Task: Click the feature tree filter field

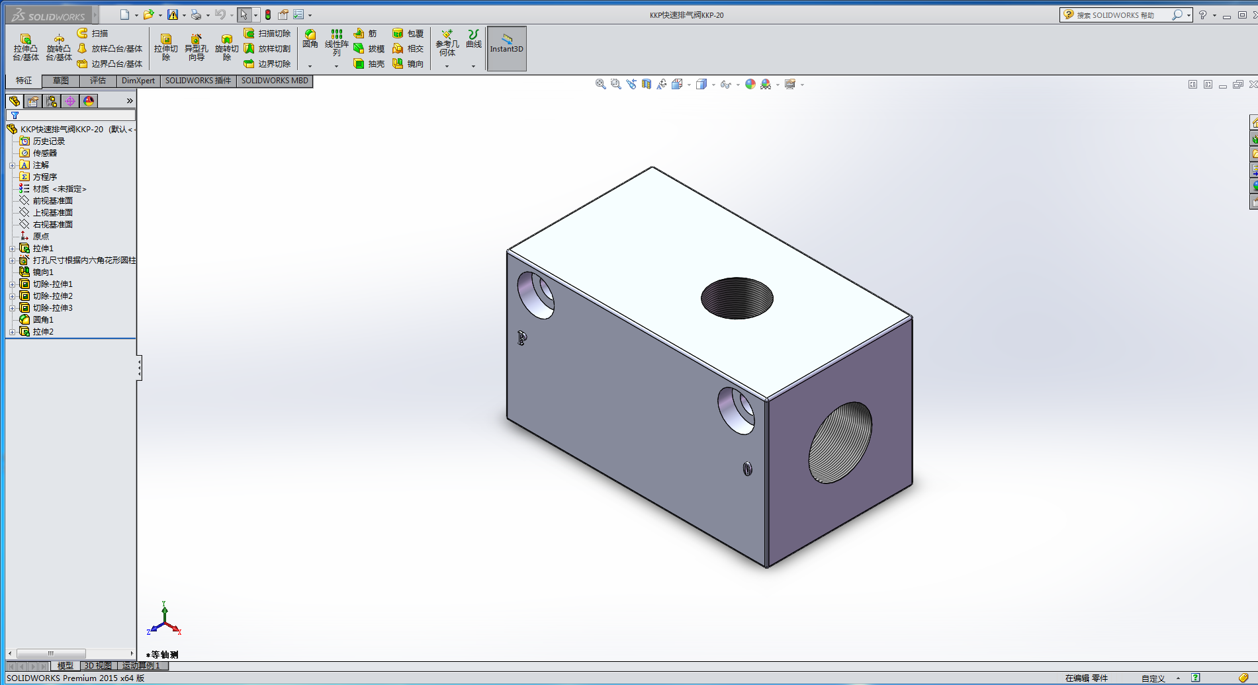Action: pos(71,115)
